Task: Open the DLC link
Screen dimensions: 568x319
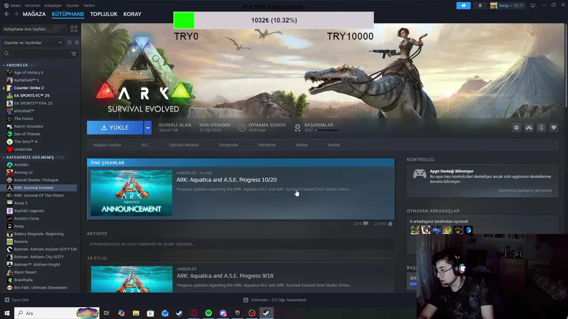Action: tap(145, 145)
